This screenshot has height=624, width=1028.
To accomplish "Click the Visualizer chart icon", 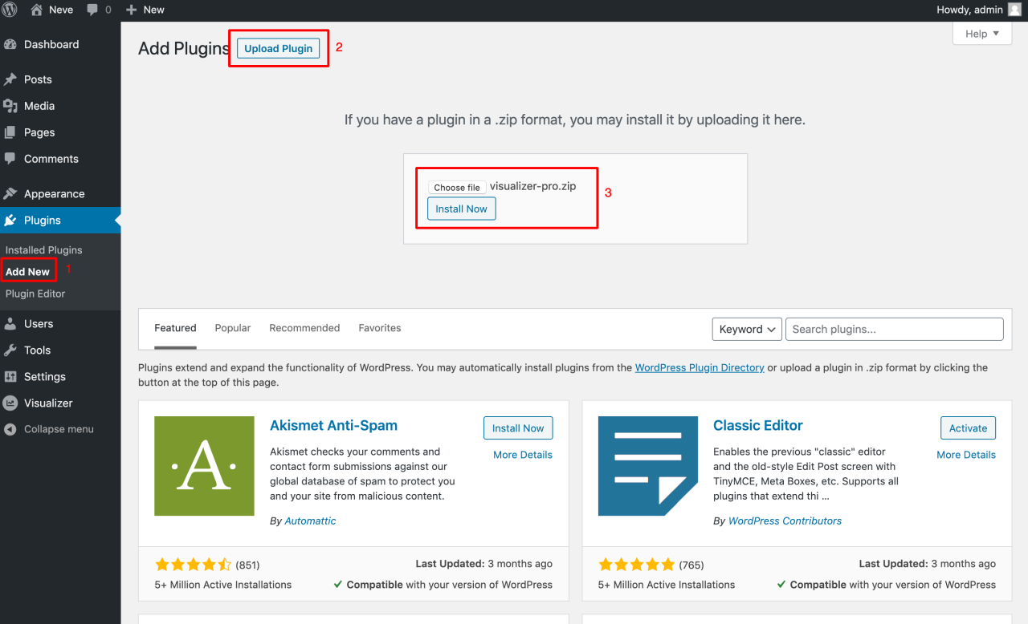I will tap(10, 403).
